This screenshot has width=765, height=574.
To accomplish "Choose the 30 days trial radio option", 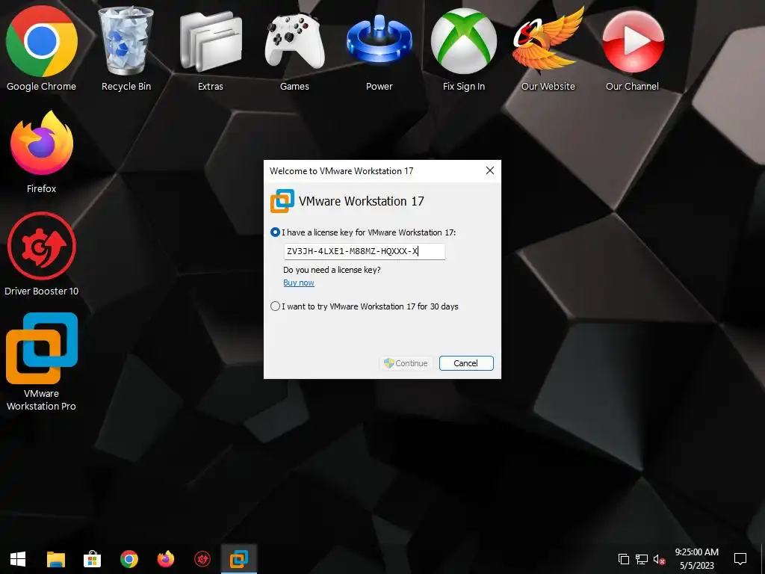I will [275, 306].
